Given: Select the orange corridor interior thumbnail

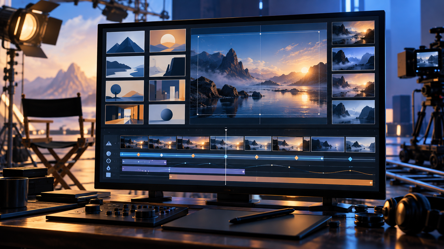Looking at the screenshot, I should (x=124, y=114).
